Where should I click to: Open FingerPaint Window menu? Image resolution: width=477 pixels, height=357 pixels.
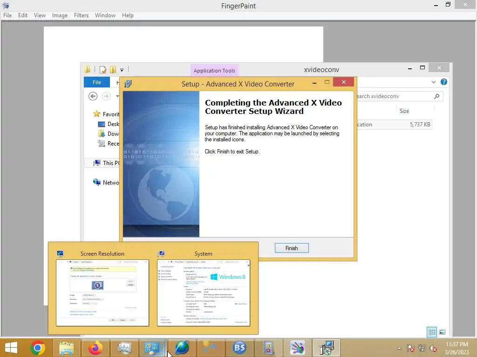click(x=105, y=15)
